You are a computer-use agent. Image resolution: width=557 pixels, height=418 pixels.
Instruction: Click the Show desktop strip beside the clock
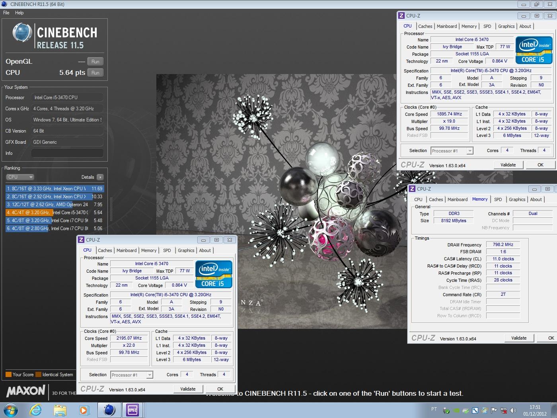pyautogui.click(x=554, y=410)
